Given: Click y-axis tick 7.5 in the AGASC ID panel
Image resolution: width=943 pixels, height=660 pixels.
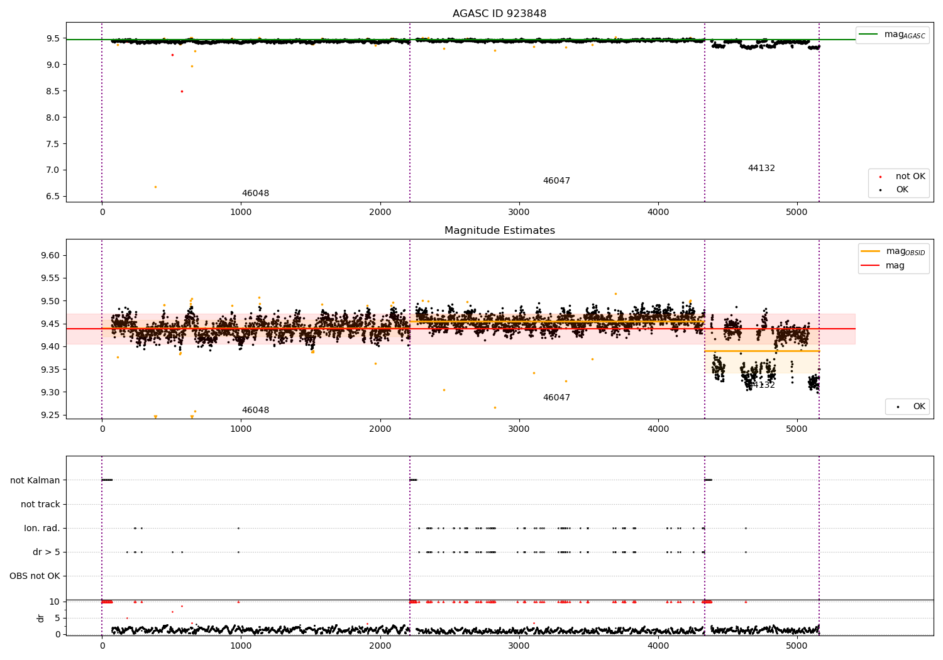Looking at the screenshot, I should 53,144.
